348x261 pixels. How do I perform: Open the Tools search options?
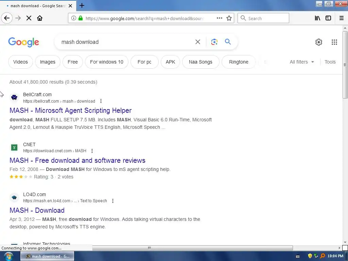[x=330, y=62]
